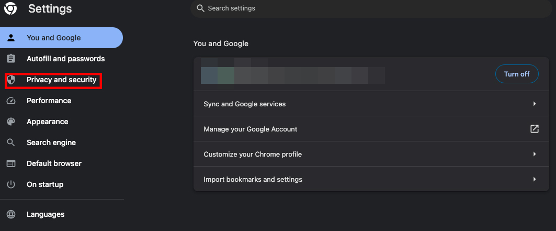Image resolution: width=556 pixels, height=231 pixels.
Task: Click the globe icon for Languages
Action: (x=11, y=214)
